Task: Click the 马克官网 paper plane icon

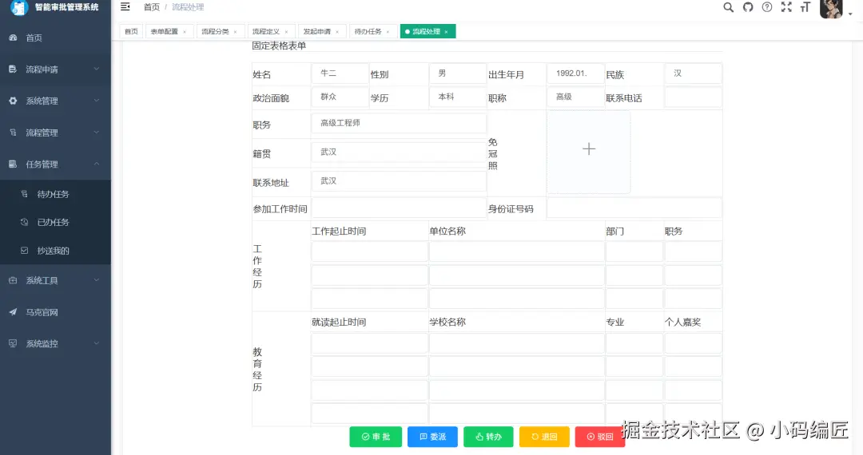Action: [x=14, y=312]
